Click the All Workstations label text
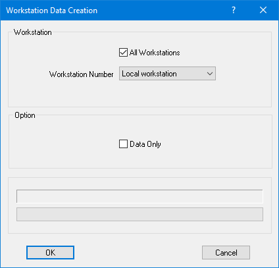Viewport: 279px width, 268px height. pos(155,53)
